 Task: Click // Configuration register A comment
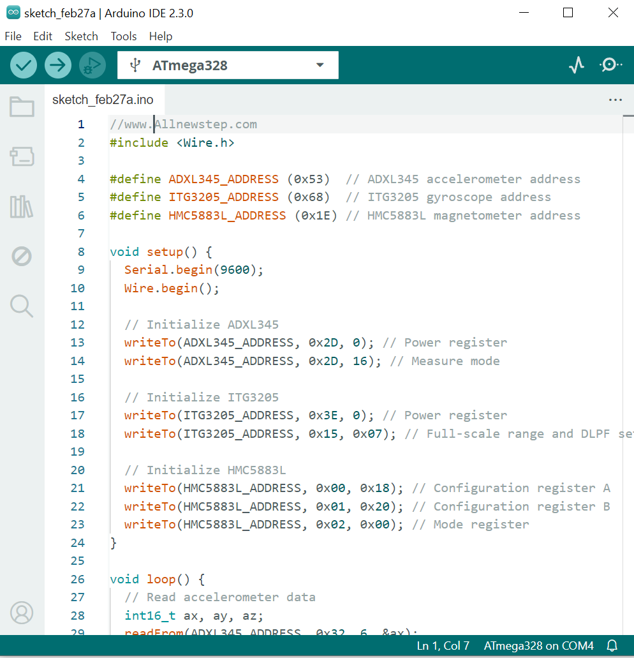pos(511,488)
